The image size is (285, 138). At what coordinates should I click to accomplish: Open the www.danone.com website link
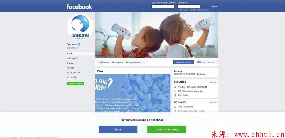click(185, 107)
